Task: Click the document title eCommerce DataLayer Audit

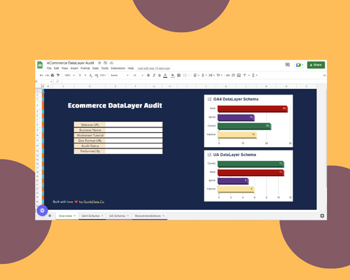Action: point(70,63)
